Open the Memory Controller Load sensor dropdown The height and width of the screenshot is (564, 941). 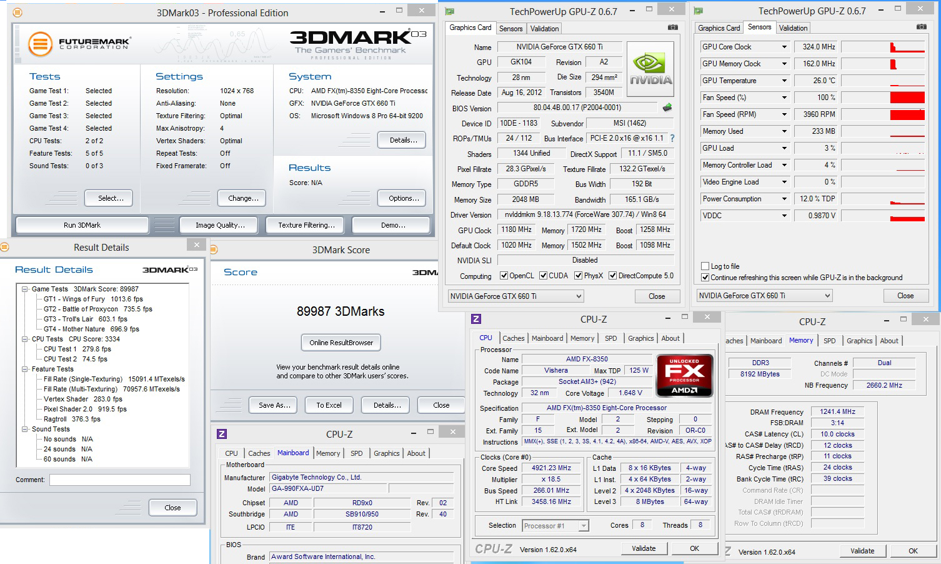(785, 165)
